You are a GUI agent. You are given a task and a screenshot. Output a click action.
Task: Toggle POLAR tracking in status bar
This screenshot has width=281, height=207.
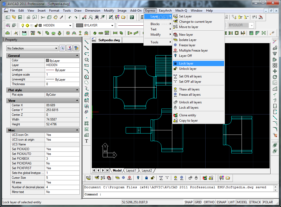(x=268, y=202)
